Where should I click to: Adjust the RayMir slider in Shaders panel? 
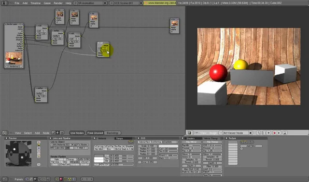click(x=191, y=145)
